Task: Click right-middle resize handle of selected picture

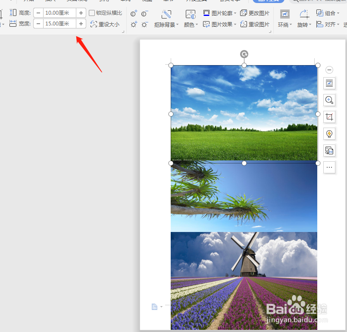Action: click(318, 114)
